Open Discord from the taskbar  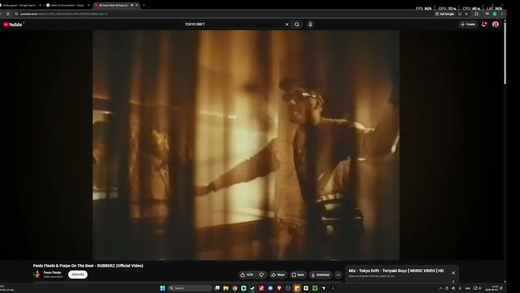[x=271, y=288]
